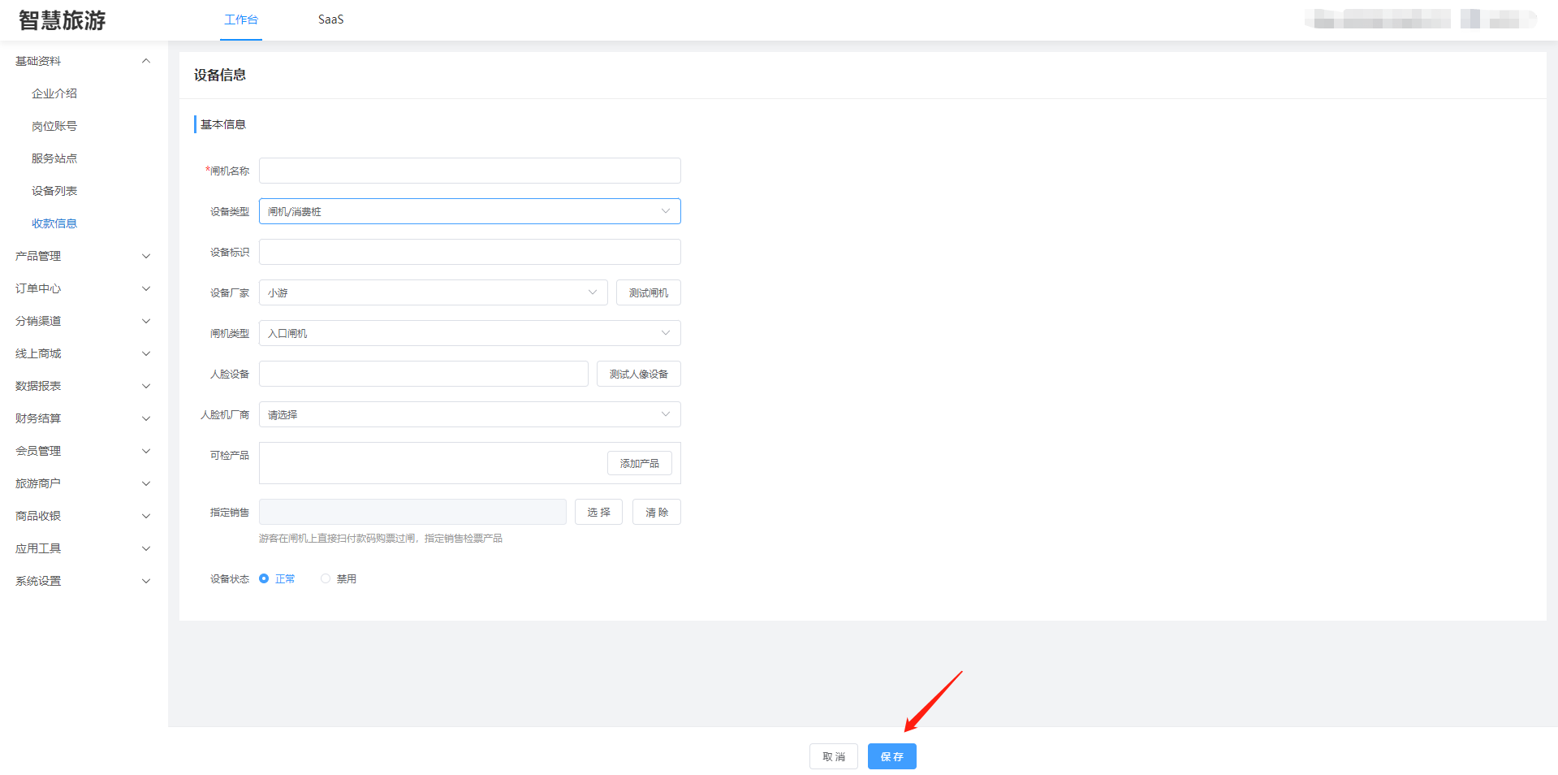The width and height of the screenshot is (1558, 775).
Task: Open the 人脸机厂商 select box
Action: (469, 414)
